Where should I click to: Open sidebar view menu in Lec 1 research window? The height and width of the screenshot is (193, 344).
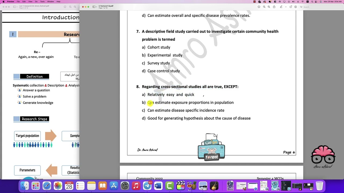[15, 7]
